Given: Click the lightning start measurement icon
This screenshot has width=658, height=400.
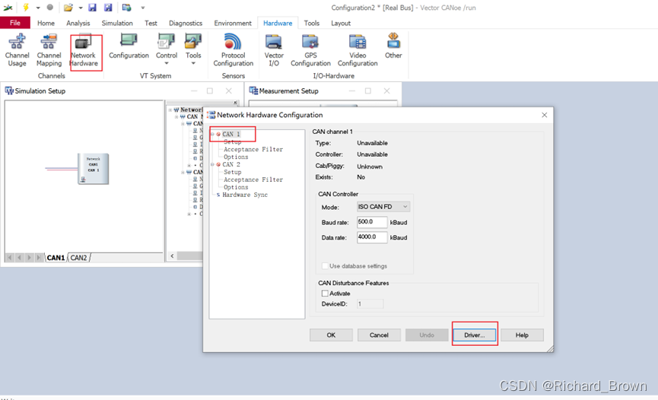Looking at the screenshot, I should (26, 7).
